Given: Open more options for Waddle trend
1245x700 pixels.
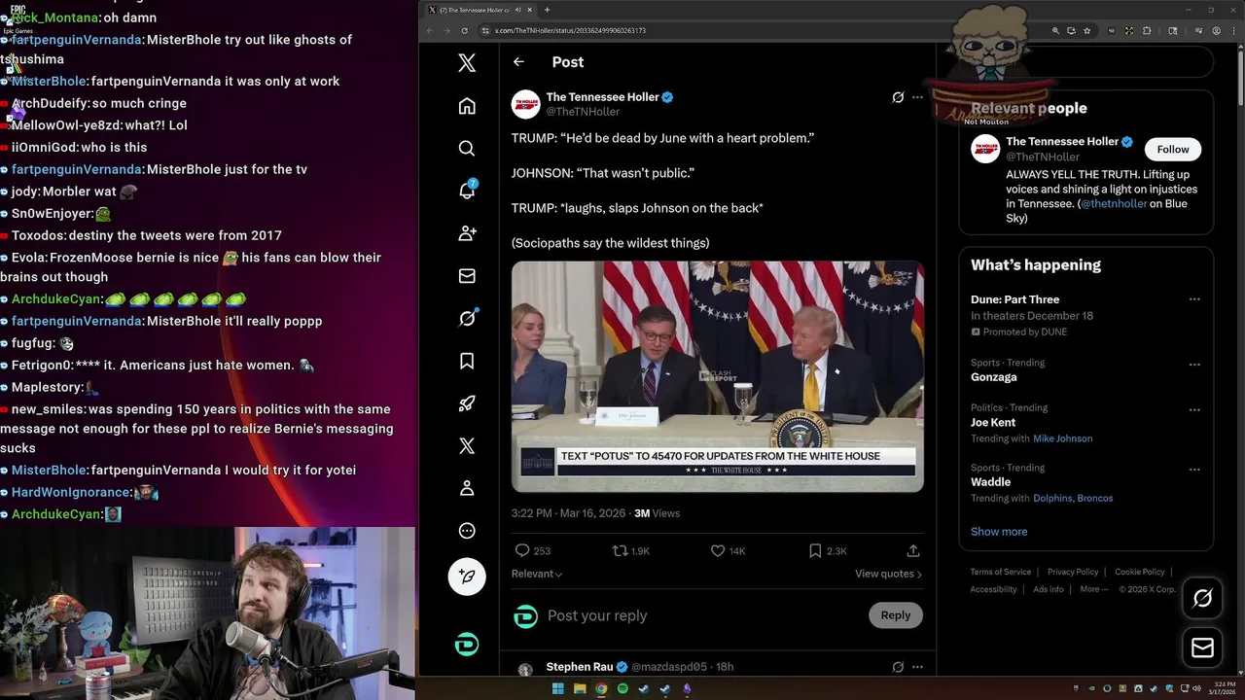Looking at the screenshot, I should 1194,469.
